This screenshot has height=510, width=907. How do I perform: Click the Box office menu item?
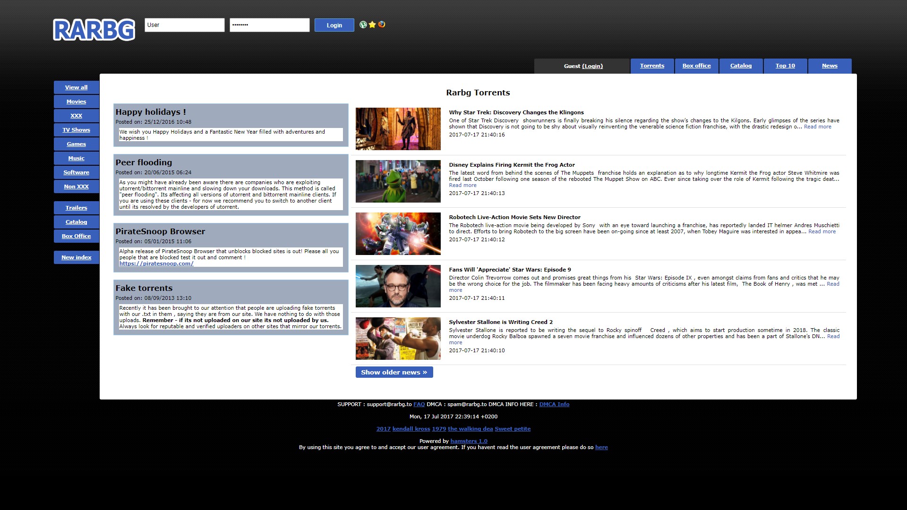(696, 65)
